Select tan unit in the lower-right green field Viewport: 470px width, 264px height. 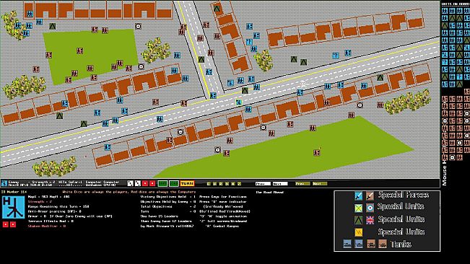317,152
